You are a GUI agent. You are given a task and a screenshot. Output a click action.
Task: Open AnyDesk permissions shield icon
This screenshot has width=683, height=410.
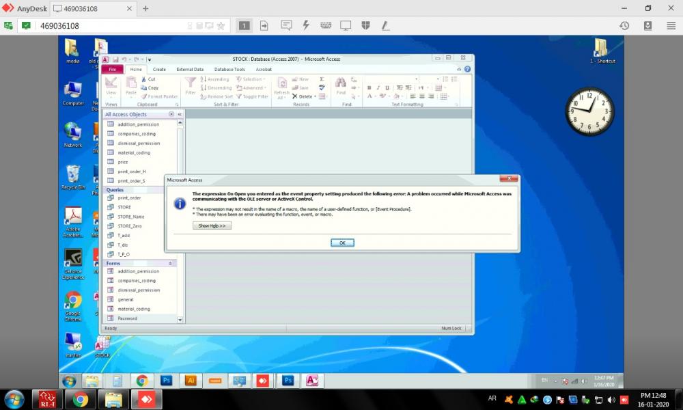click(x=366, y=26)
